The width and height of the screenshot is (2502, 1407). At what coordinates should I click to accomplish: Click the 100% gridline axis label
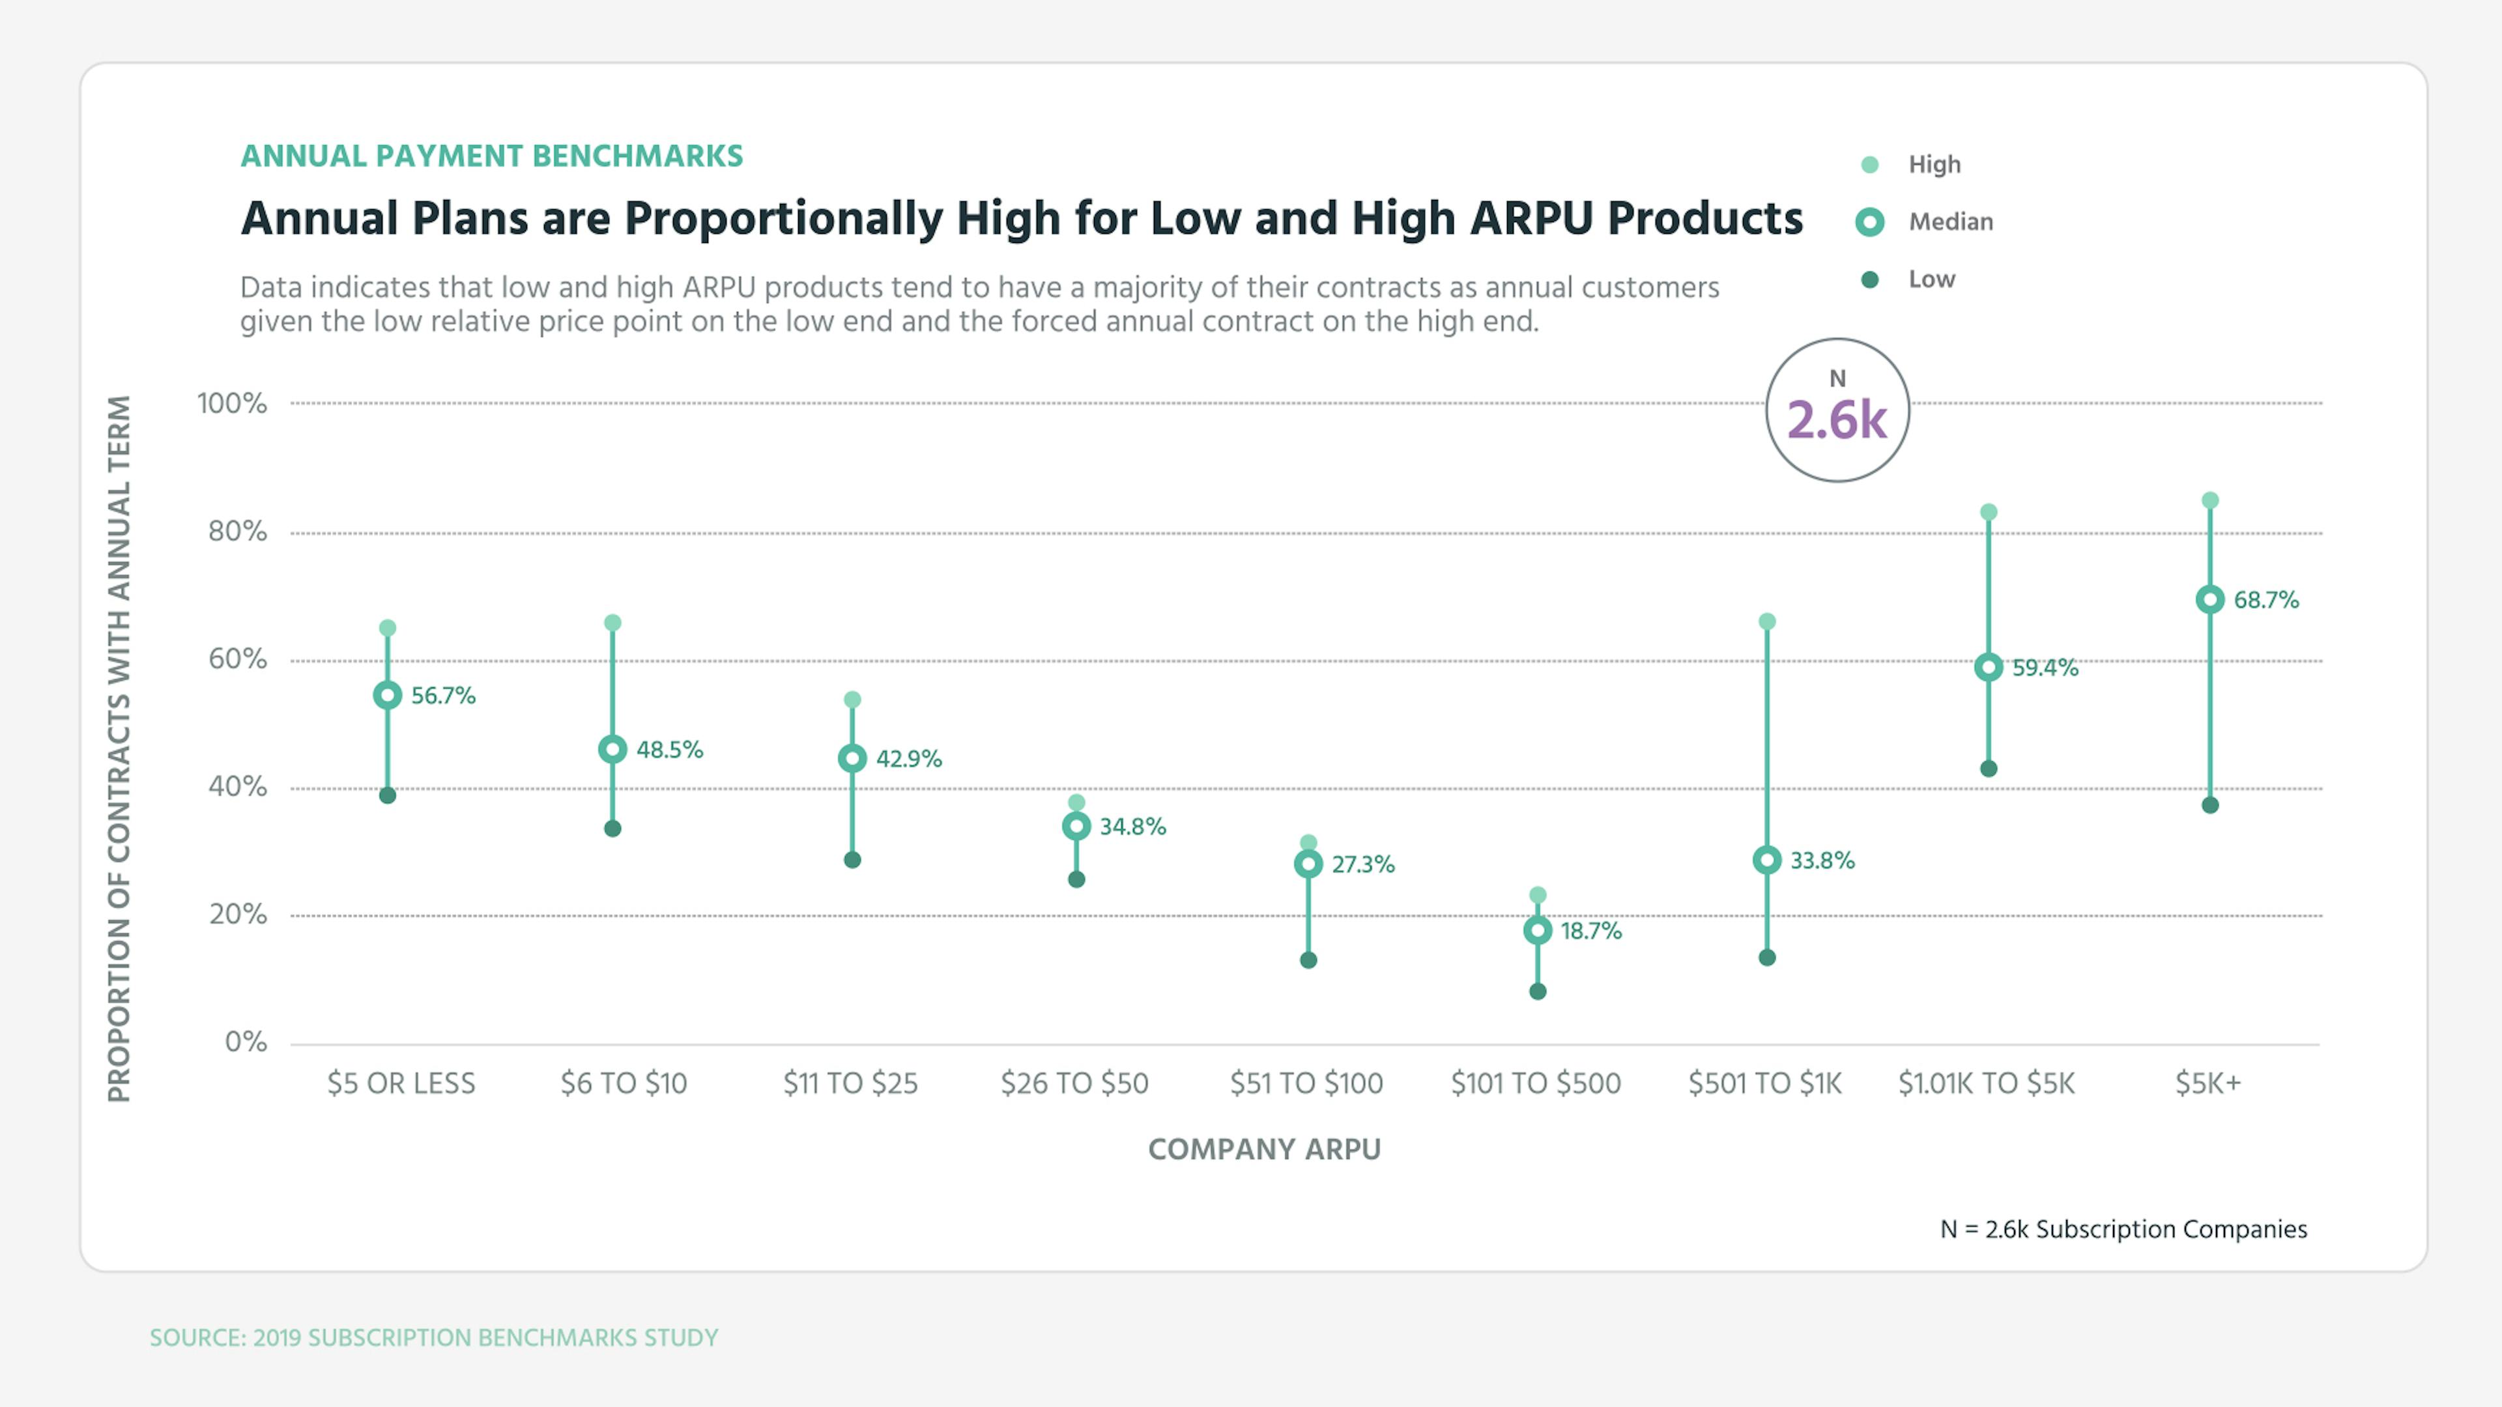pos(233,403)
